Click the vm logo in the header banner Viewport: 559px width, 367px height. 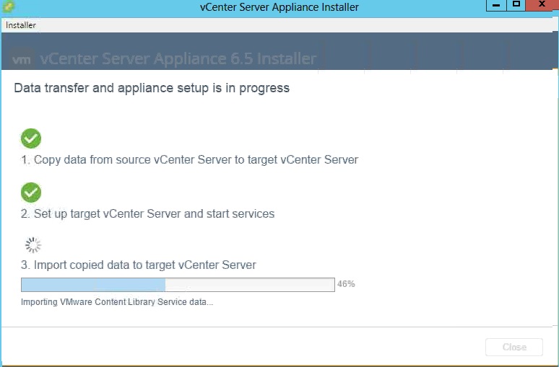point(22,59)
